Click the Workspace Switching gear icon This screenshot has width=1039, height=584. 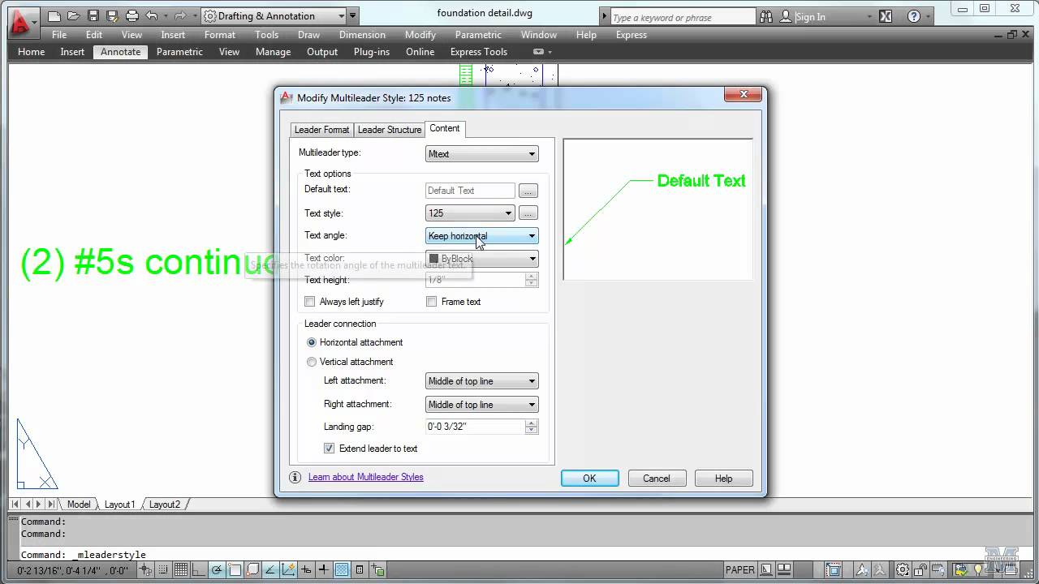point(902,569)
